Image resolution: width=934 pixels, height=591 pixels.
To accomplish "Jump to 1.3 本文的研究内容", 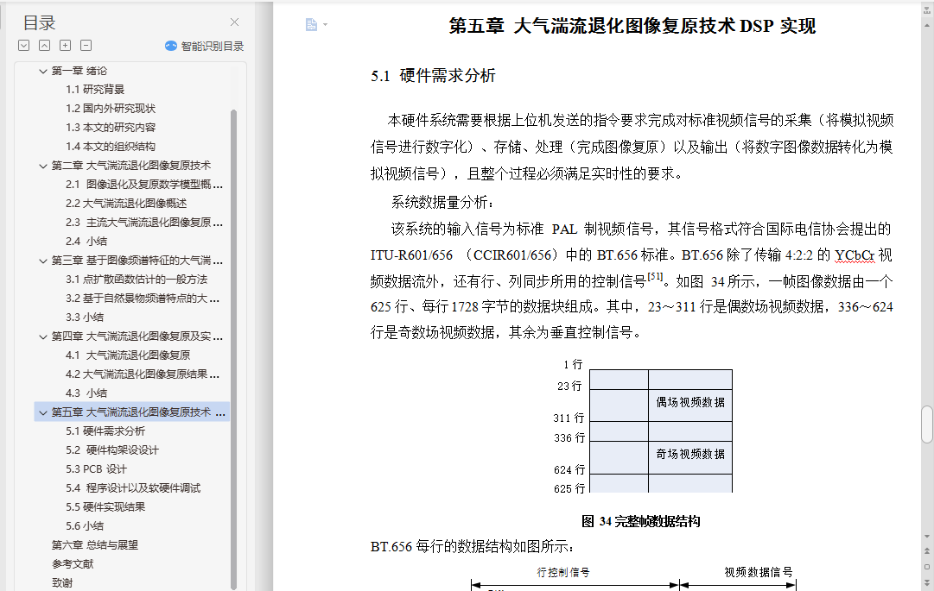I will (111, 127).
